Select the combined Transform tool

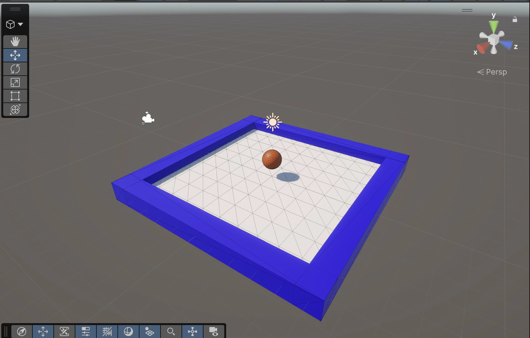click(15, 110)
